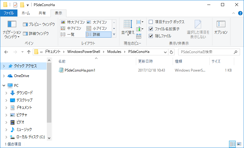Switch to the Home (ホーム) tab
244x148 pixels.
tap(26, 13)
